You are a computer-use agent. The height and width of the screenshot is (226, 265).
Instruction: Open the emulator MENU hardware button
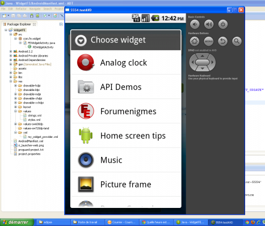(209, 41)
